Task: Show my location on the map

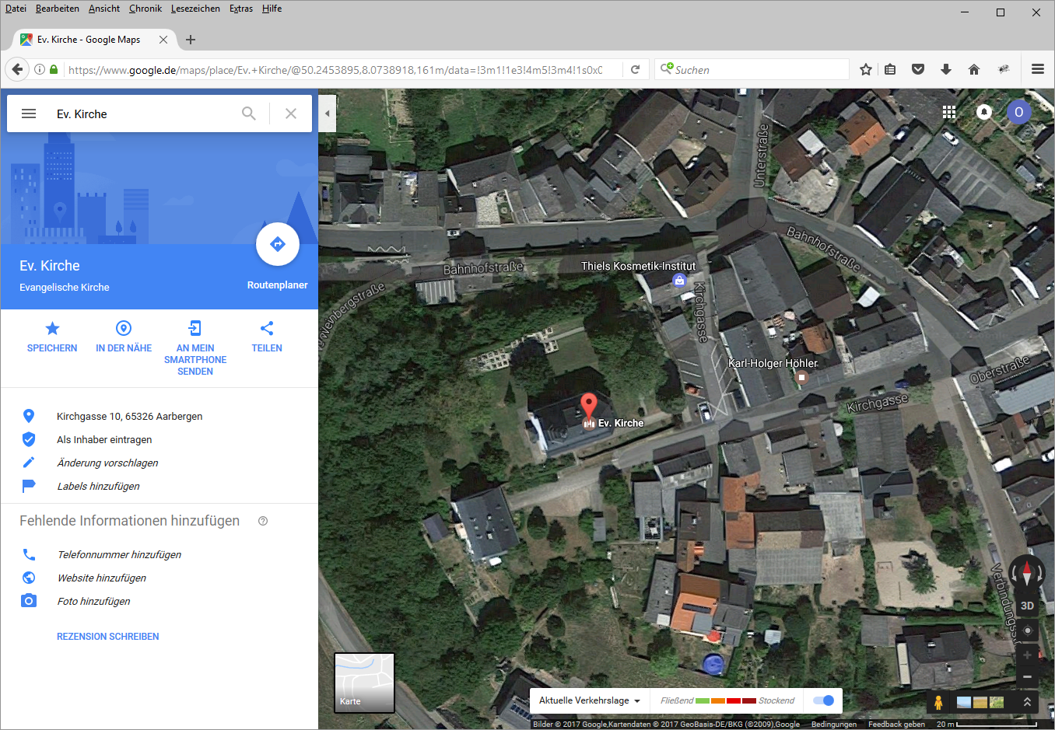Action: (x=1027, y=630)
